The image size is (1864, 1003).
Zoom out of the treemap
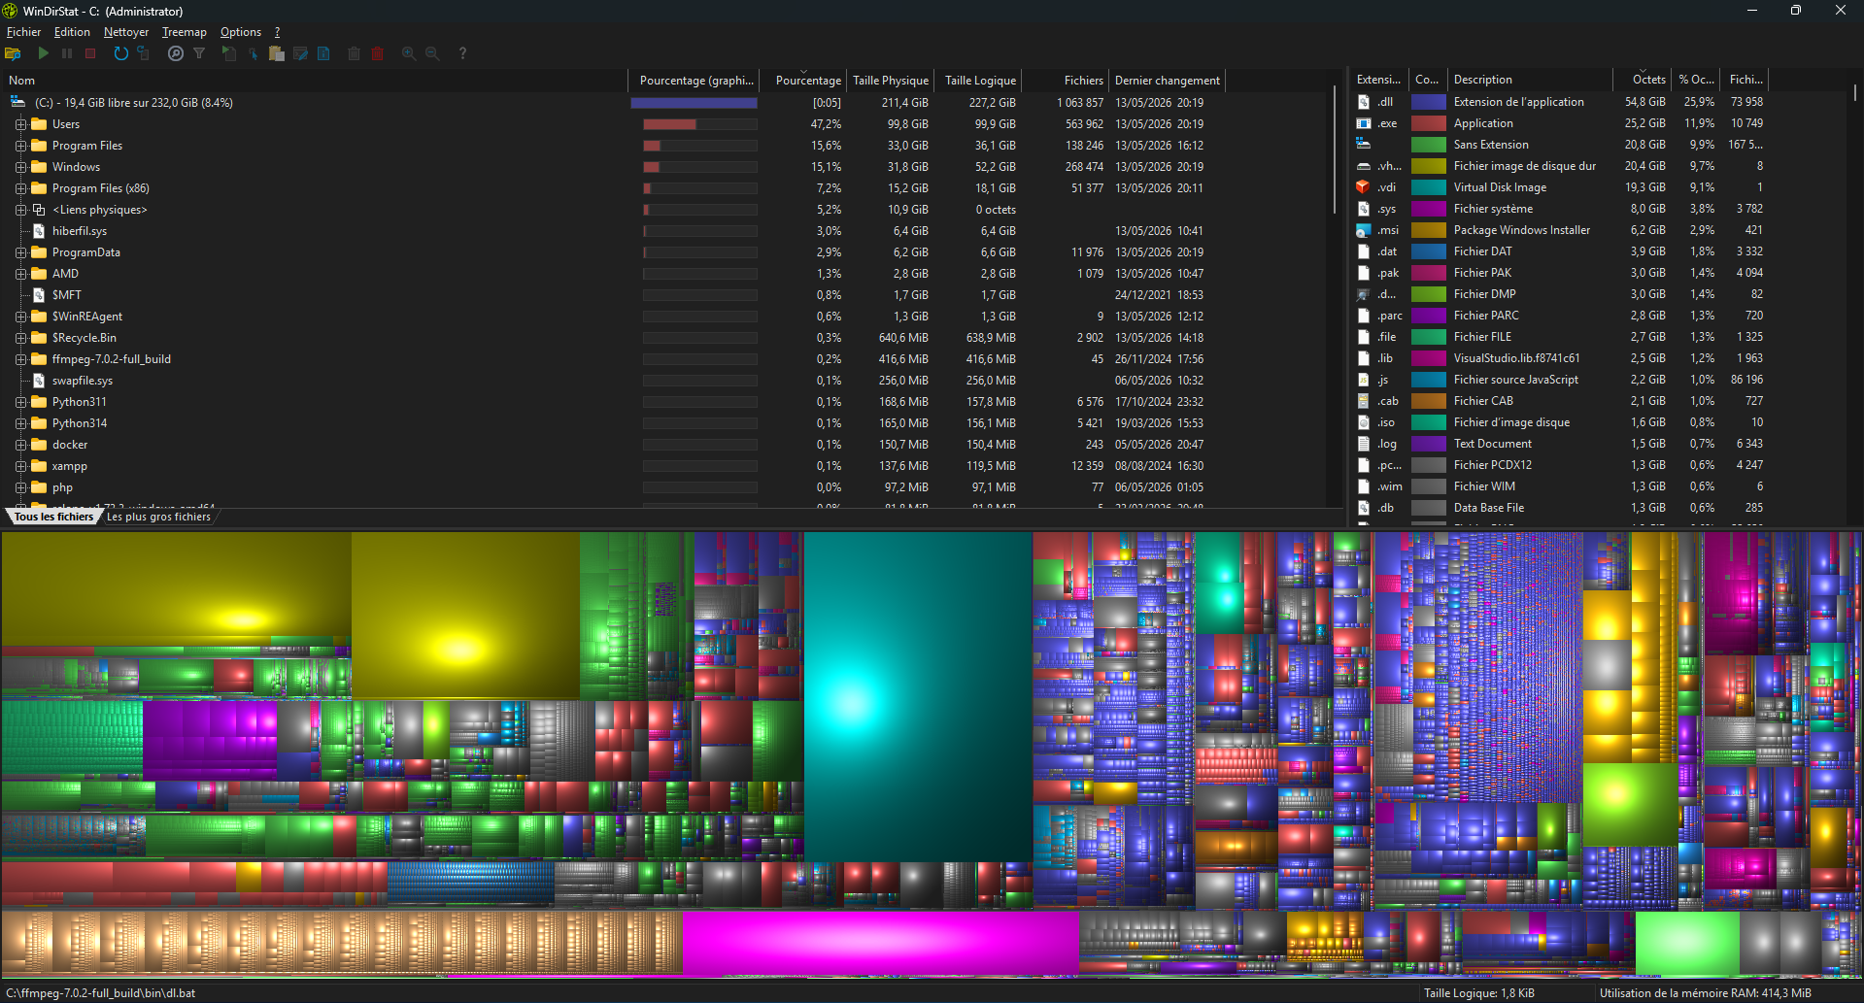pos(432,53)
